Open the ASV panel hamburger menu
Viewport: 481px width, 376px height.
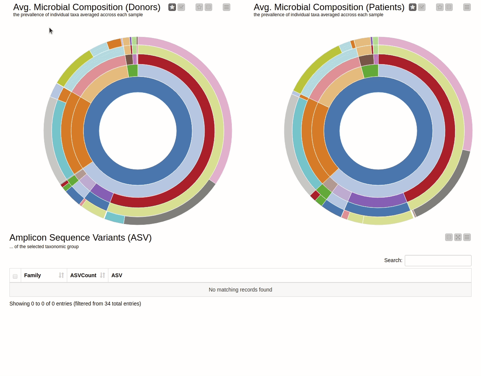(x=467, y=237)
